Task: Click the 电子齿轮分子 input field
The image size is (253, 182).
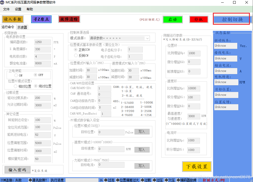Action: [135, 49]
